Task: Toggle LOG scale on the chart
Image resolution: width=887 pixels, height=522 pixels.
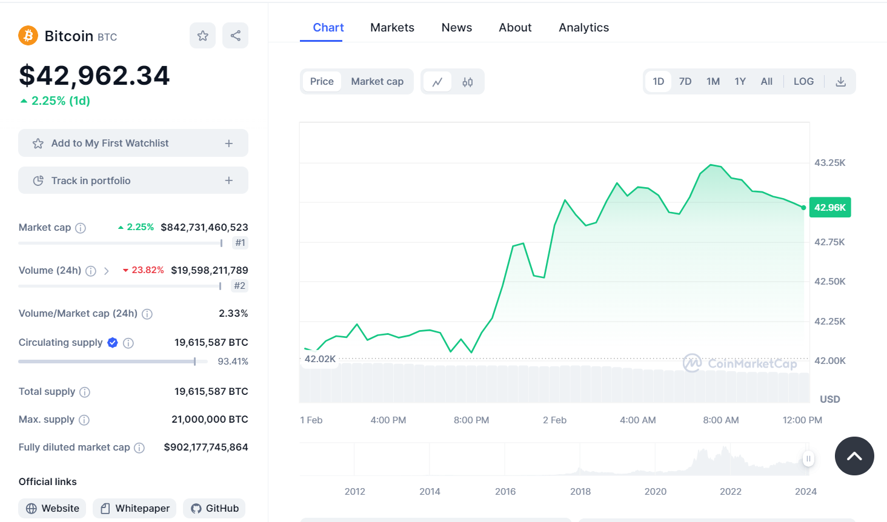Action: [804, 82]
